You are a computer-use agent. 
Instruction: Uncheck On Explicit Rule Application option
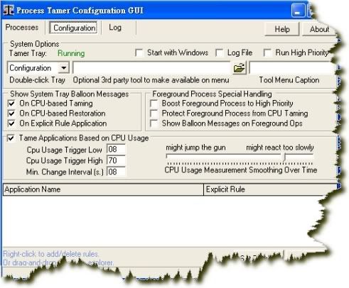[x=11, y=123]
